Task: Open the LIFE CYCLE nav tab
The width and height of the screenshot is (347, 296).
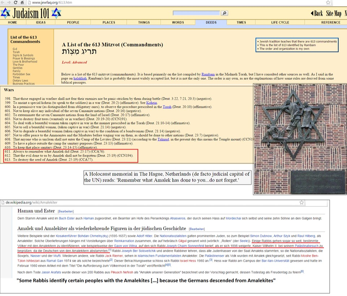Action: (x=280, y=22)
